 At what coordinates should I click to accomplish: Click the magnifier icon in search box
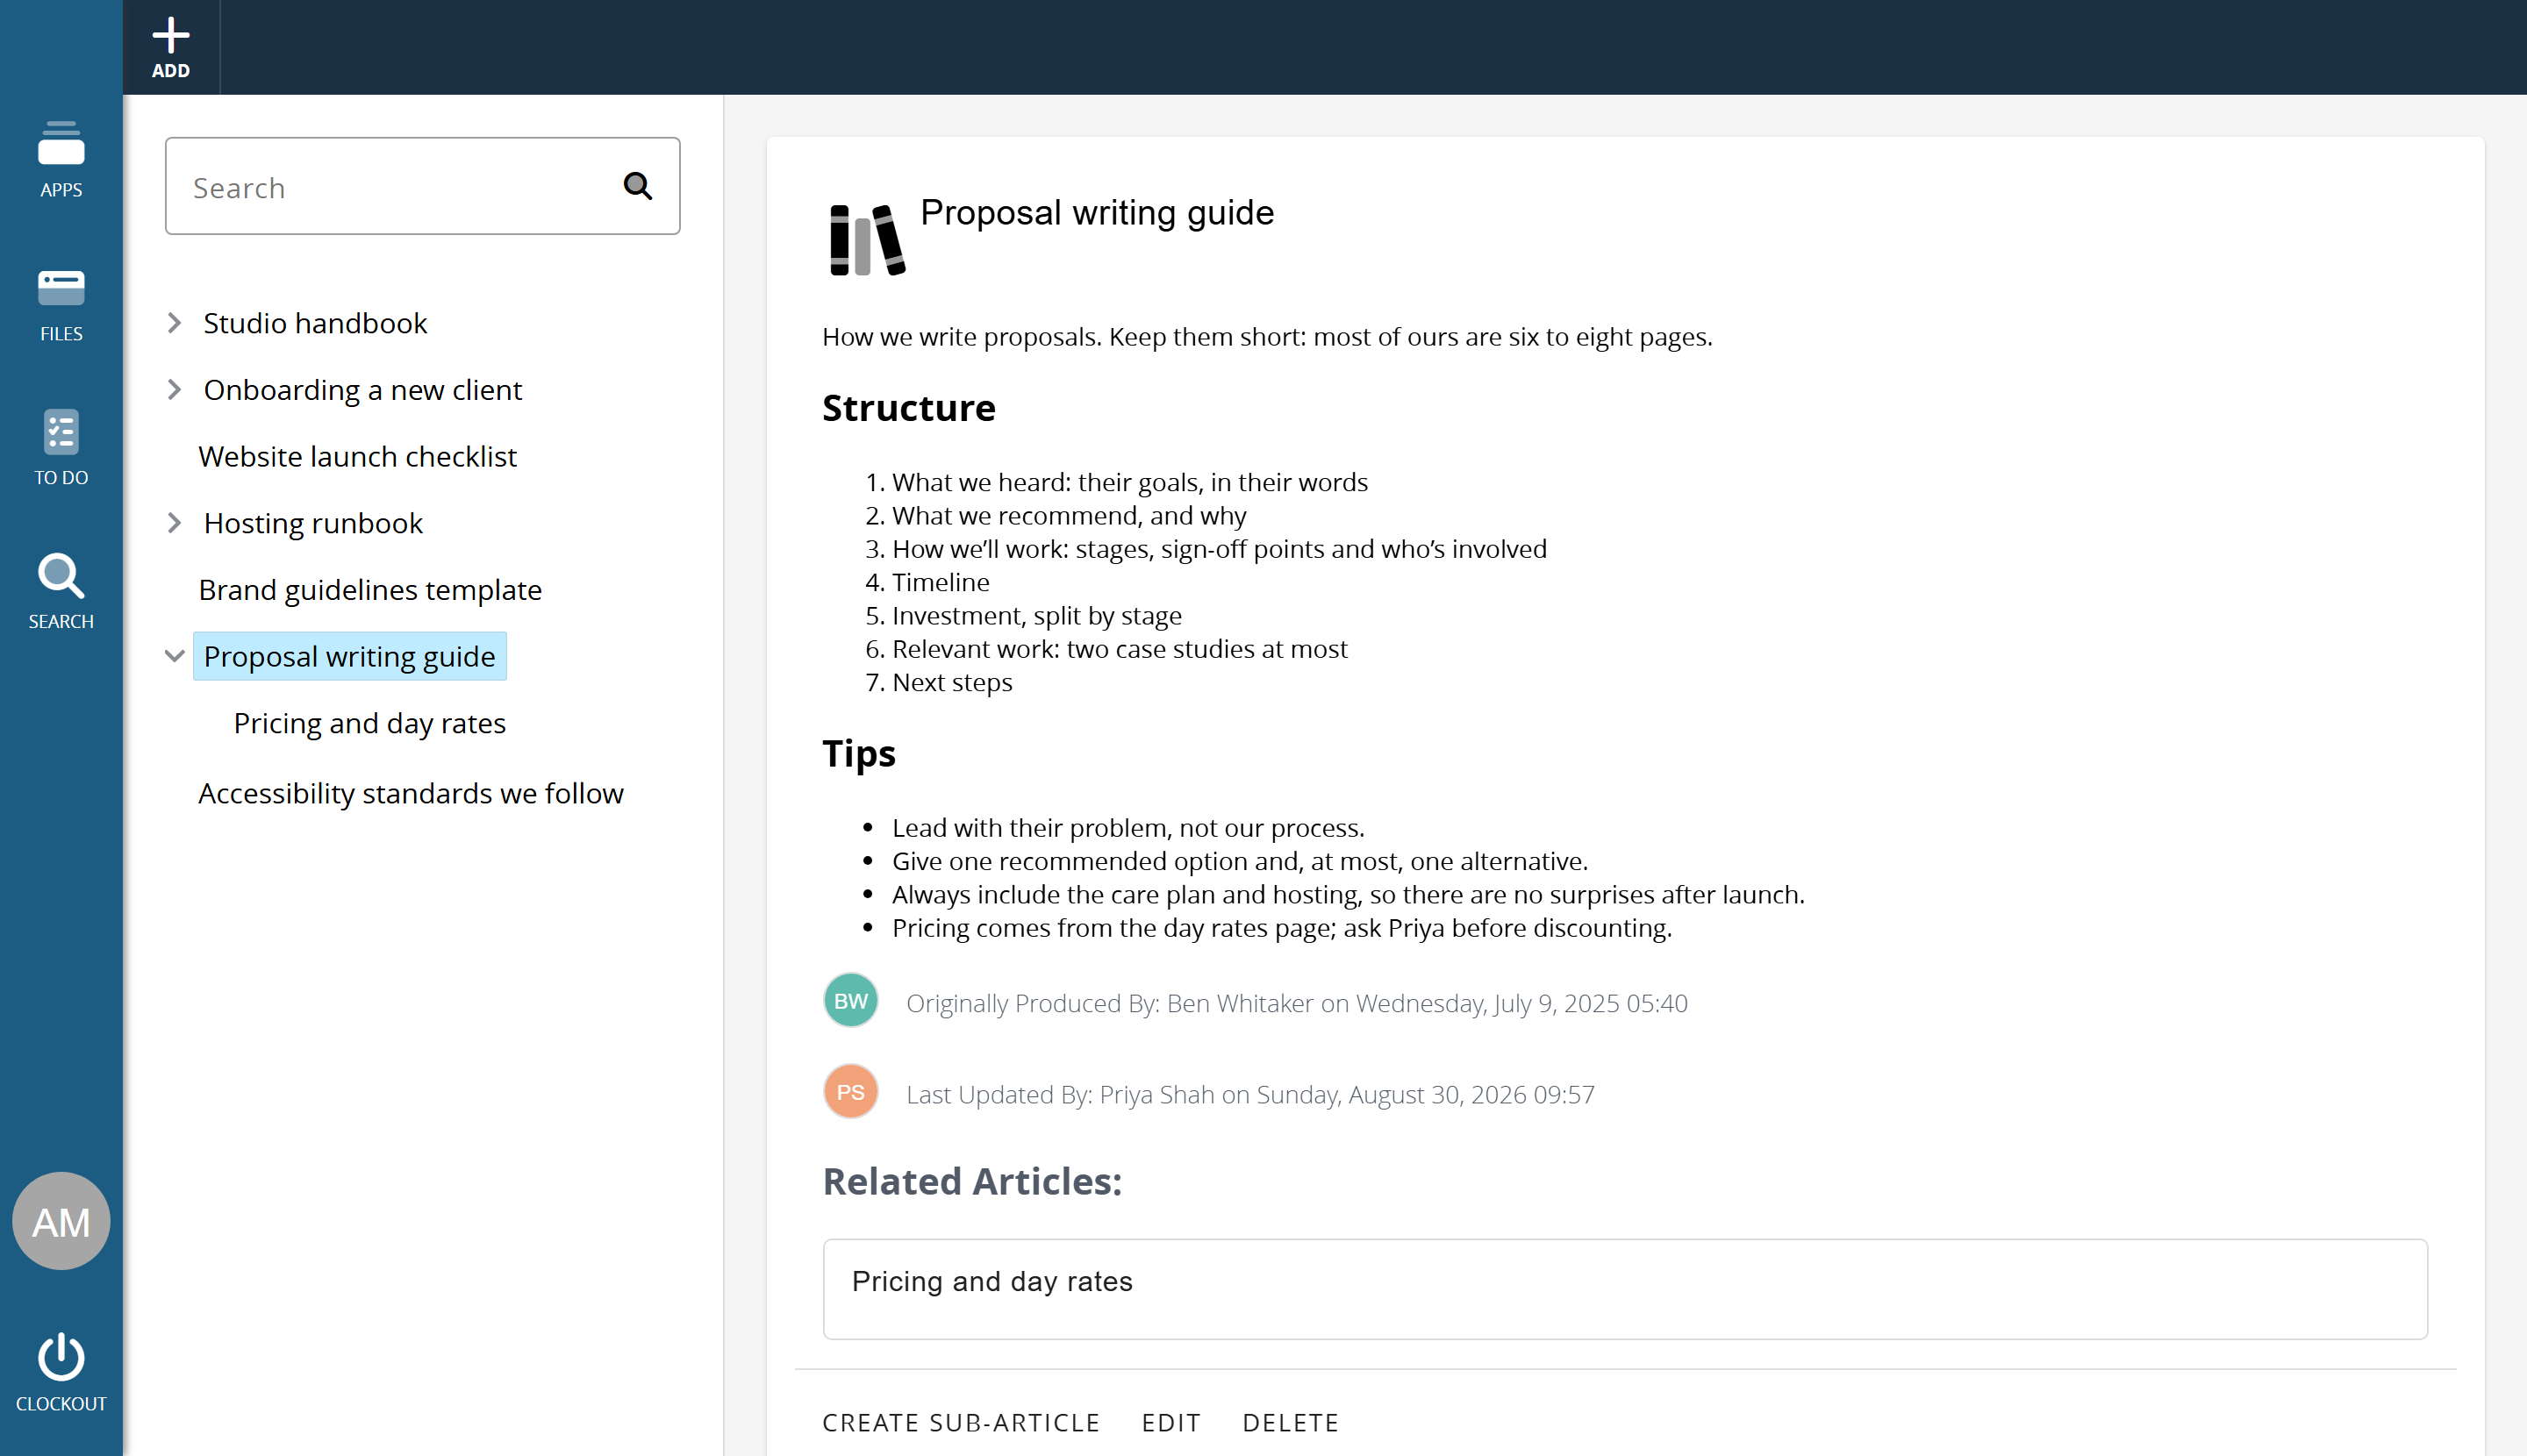pyautogui.click(x=637, y=186)
